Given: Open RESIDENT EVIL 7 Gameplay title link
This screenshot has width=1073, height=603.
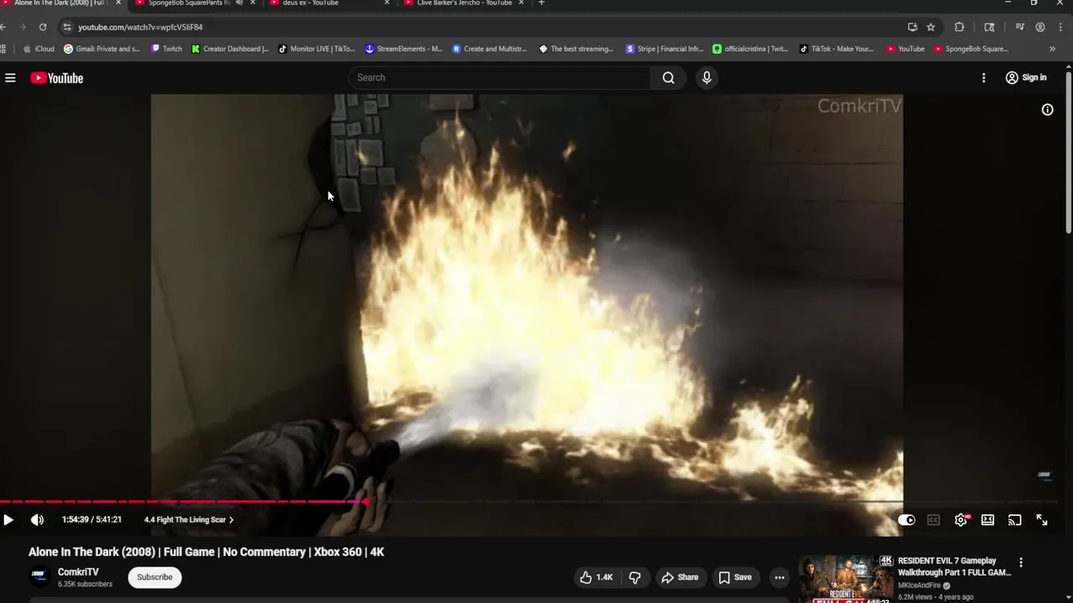Looking at the screenshot, I should (954, 566).
